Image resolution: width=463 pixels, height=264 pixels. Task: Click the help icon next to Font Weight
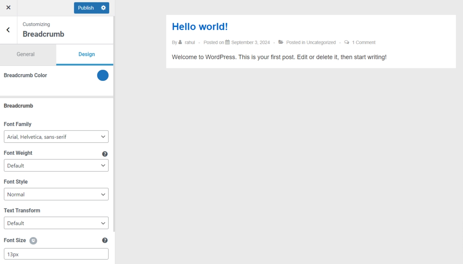click(105, 154)
